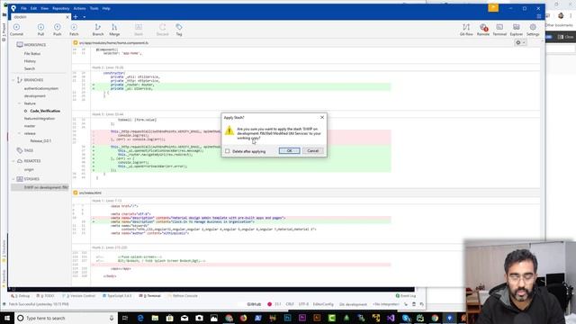Select History in Workspace
576x324 pixels.
[x=30, y=61]
